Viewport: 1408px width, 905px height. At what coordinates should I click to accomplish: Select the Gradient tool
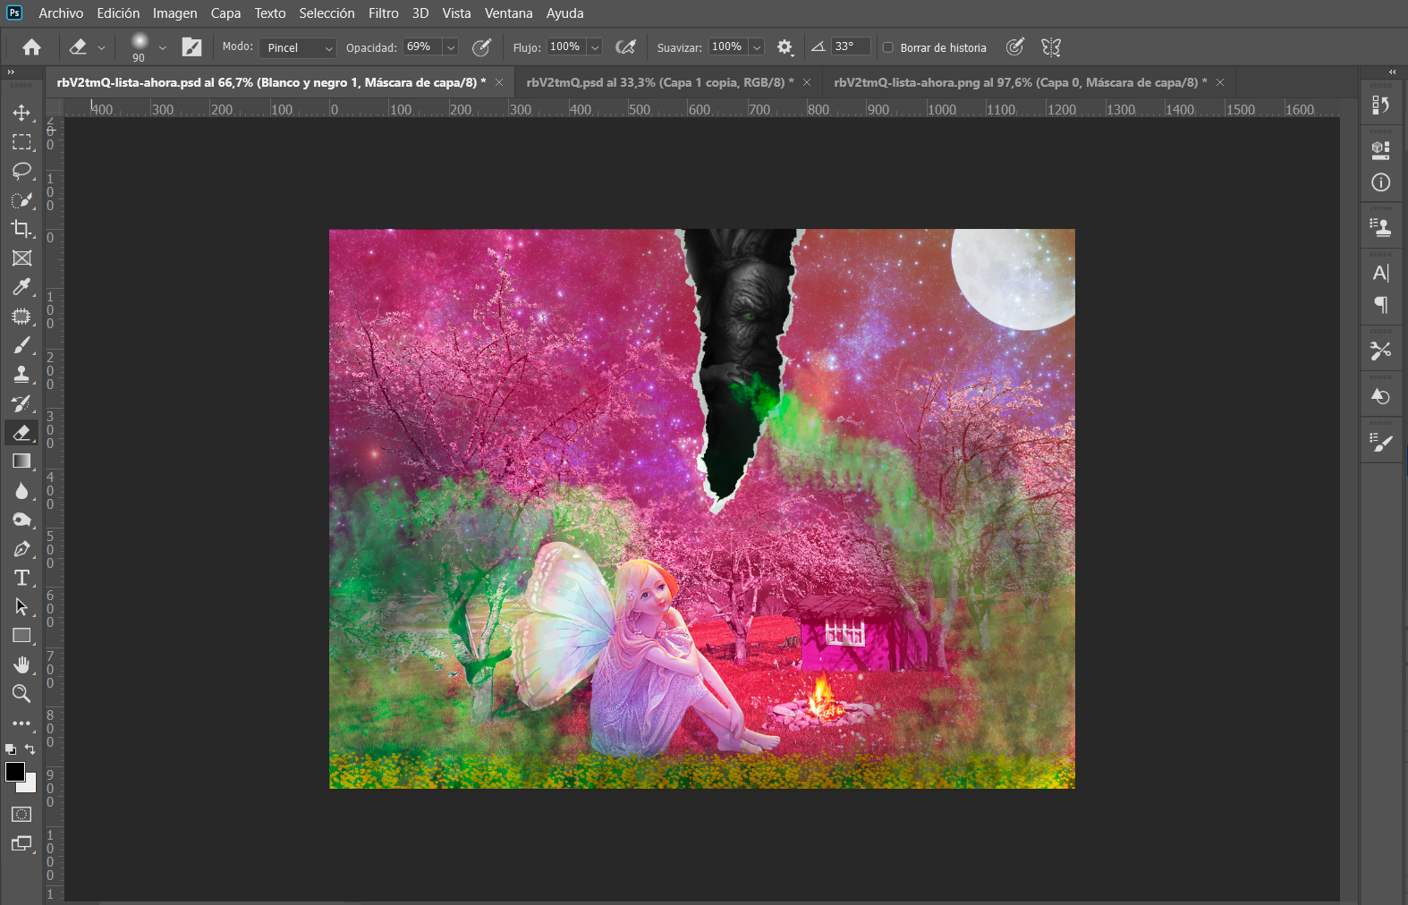[21, 461]
